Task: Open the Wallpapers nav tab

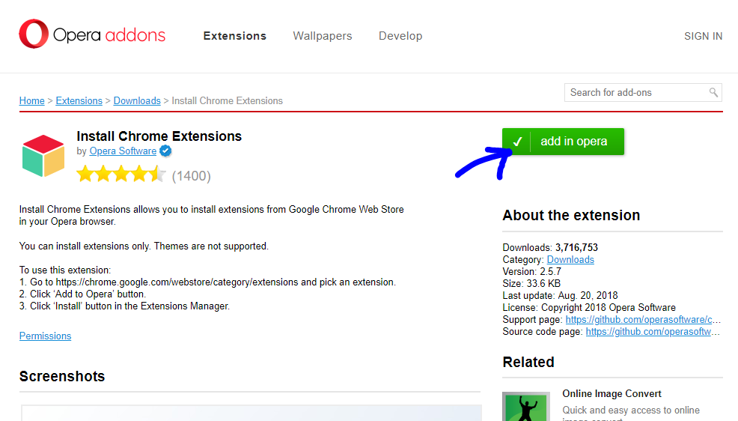Action: click(323, 36)
